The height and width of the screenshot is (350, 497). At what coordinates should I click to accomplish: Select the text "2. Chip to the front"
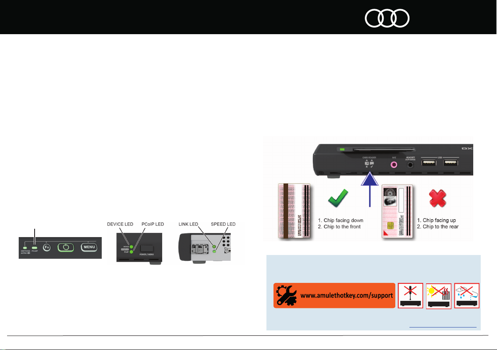[339, 227]
